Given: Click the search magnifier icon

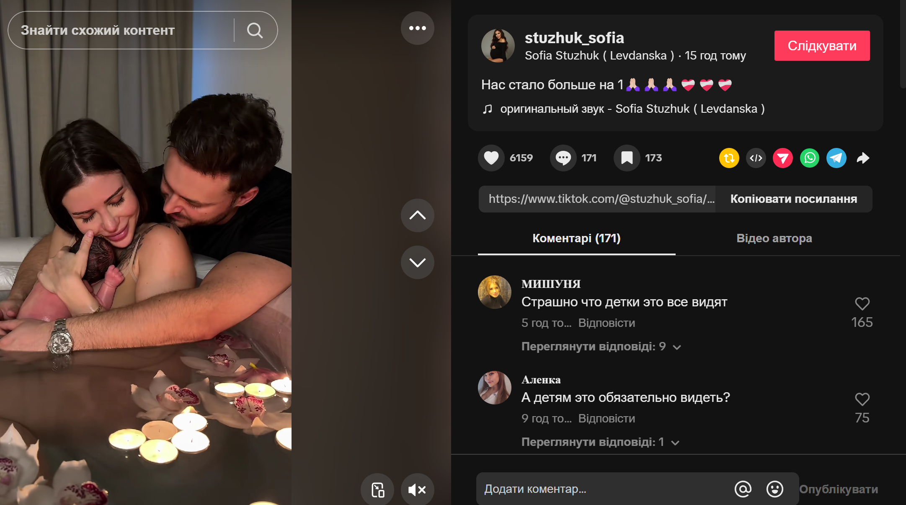Looking at the screenshot, I should (255, 31).
